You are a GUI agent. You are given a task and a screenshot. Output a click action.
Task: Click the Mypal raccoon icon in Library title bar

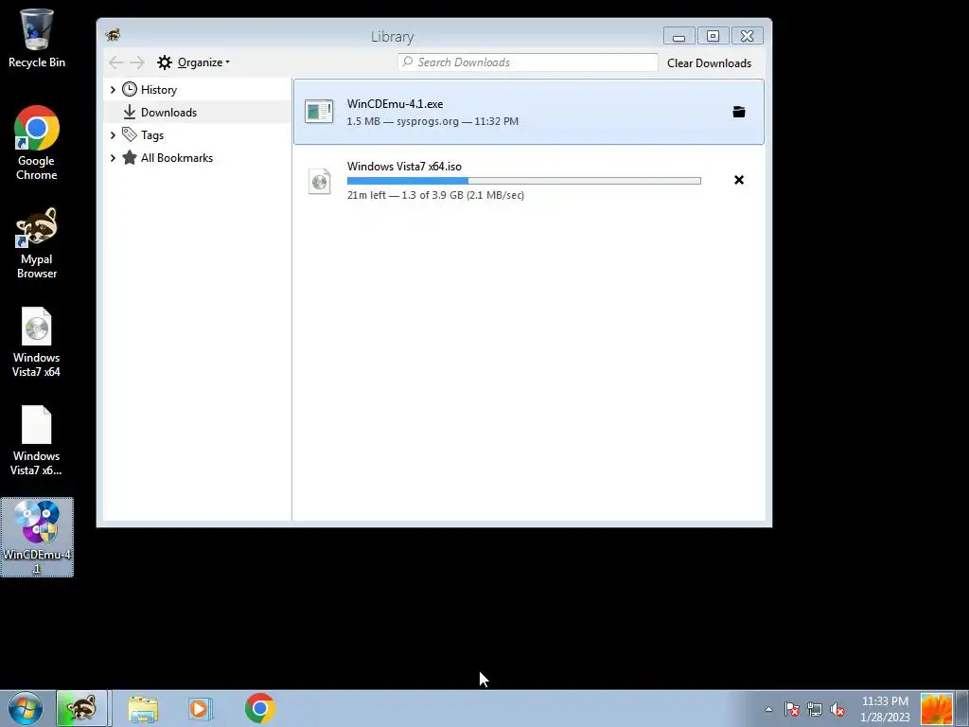pyautogui.click(x=114, y=35)
